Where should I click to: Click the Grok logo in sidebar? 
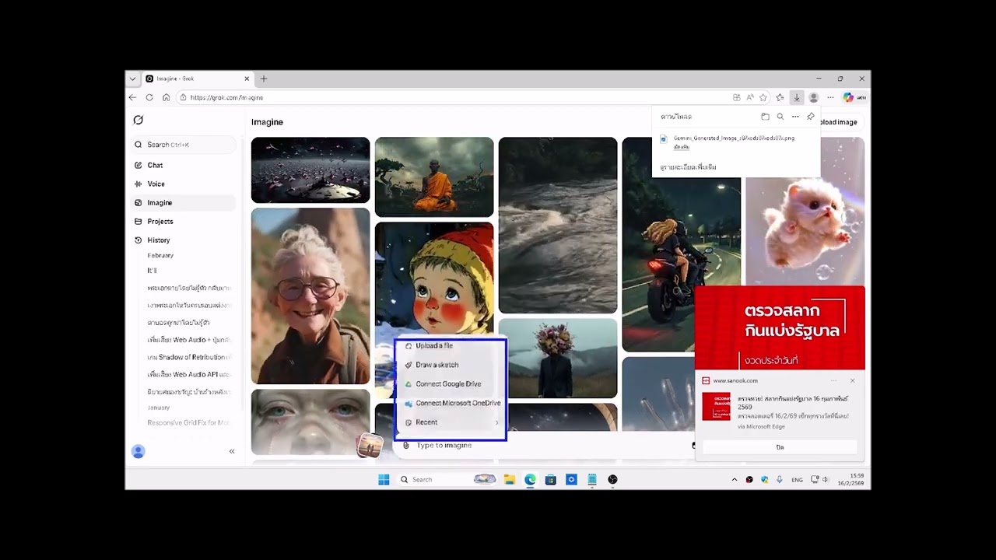[x=139, y=120]
